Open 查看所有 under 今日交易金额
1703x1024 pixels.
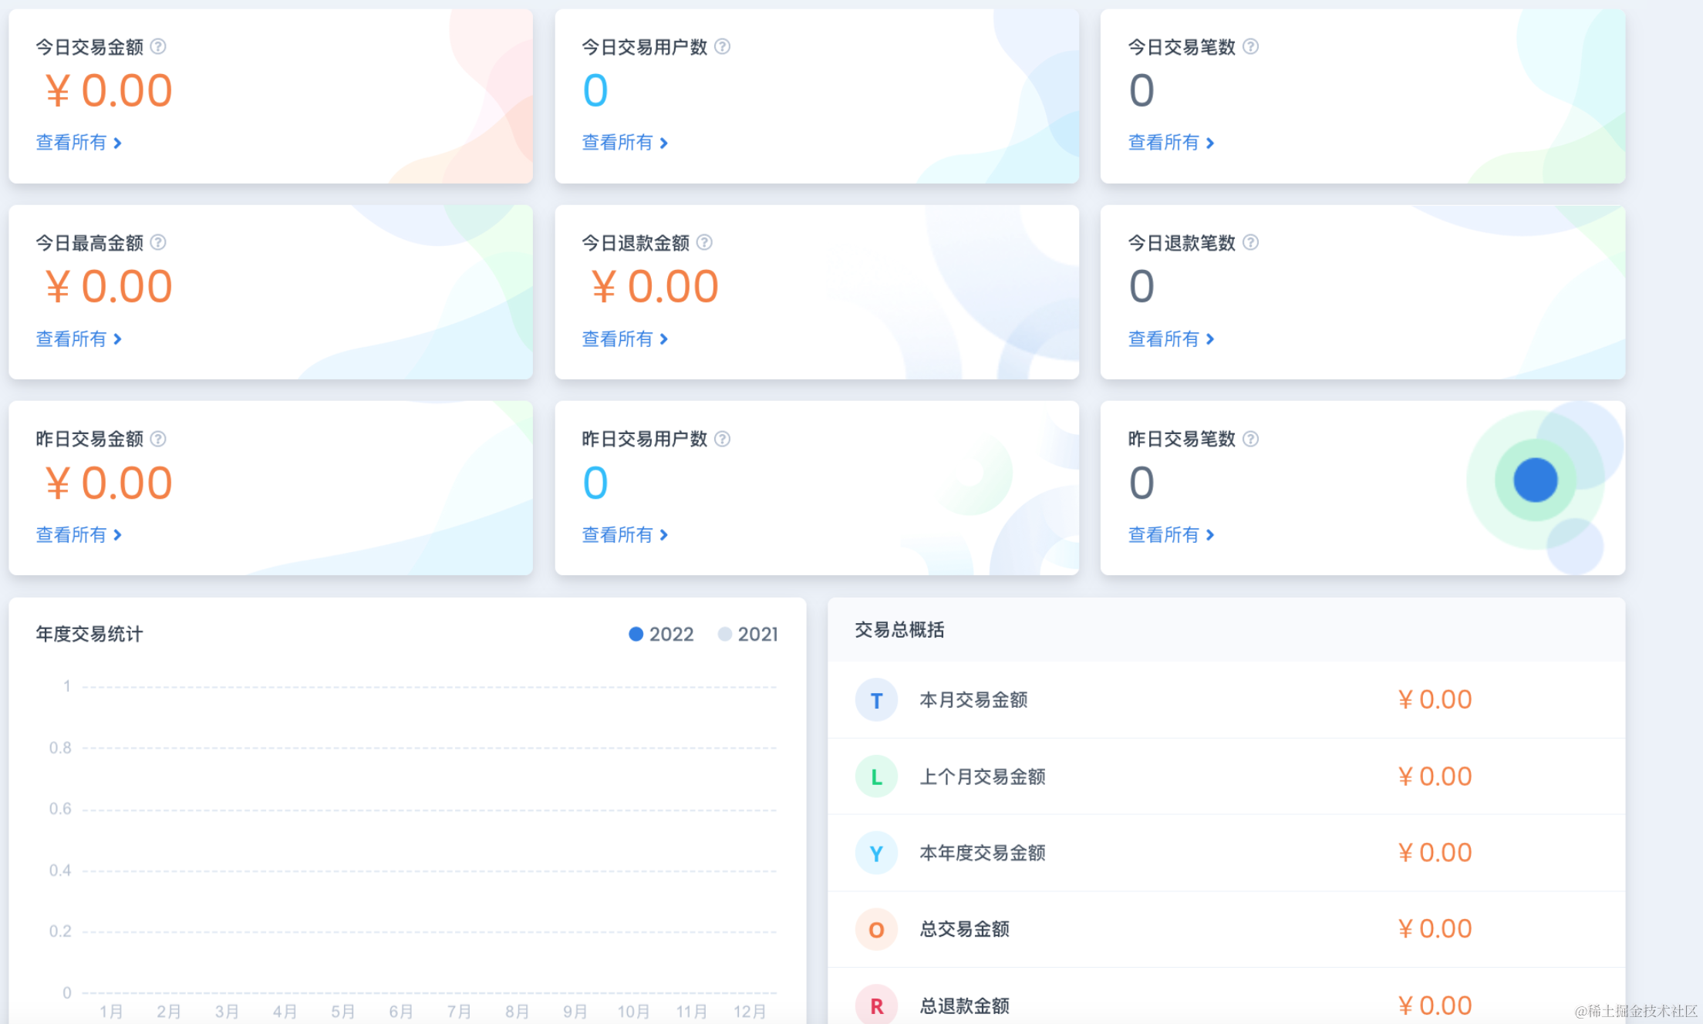pos(71,143)
